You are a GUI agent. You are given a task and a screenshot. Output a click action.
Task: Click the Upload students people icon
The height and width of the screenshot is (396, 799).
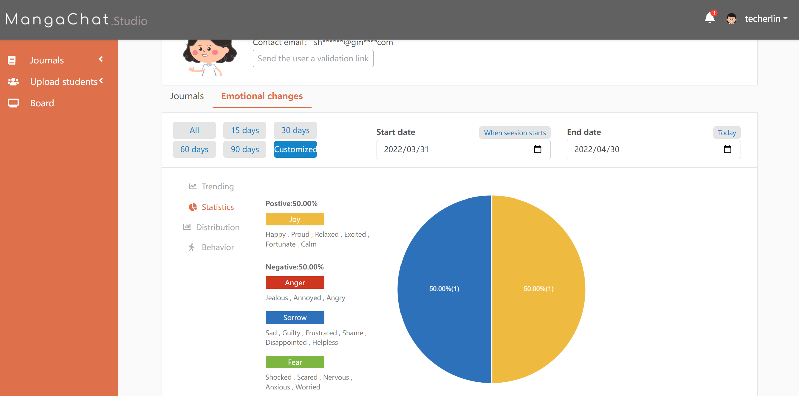[13, 82]
